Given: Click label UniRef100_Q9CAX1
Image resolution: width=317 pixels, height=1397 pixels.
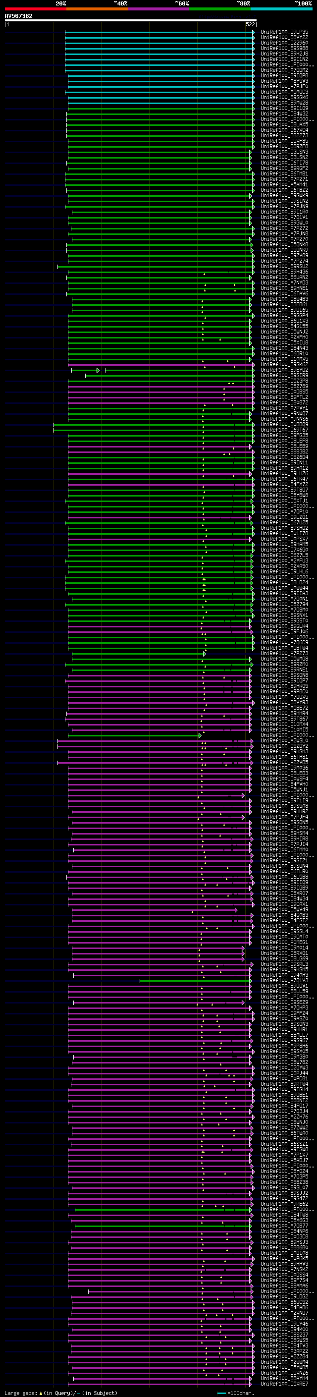Looking at the screenshot, I should 284,904.
